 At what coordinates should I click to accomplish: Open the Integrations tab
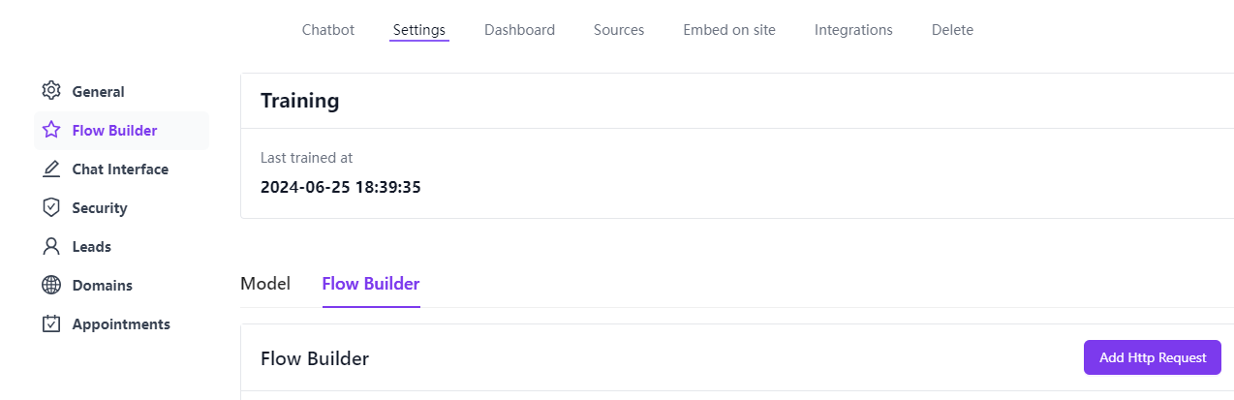pos(853,30)
